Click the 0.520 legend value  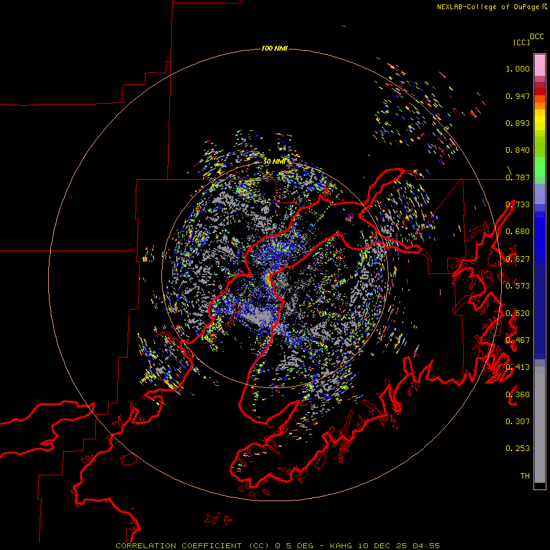[x=518, y=313]
